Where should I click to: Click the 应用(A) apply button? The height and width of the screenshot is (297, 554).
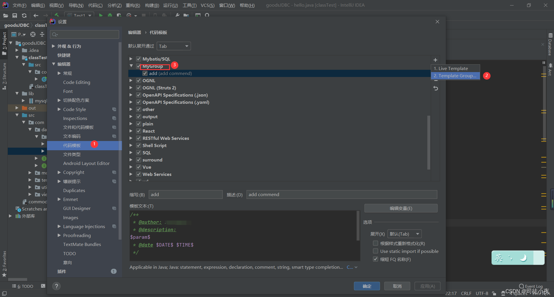pos(427,286)
